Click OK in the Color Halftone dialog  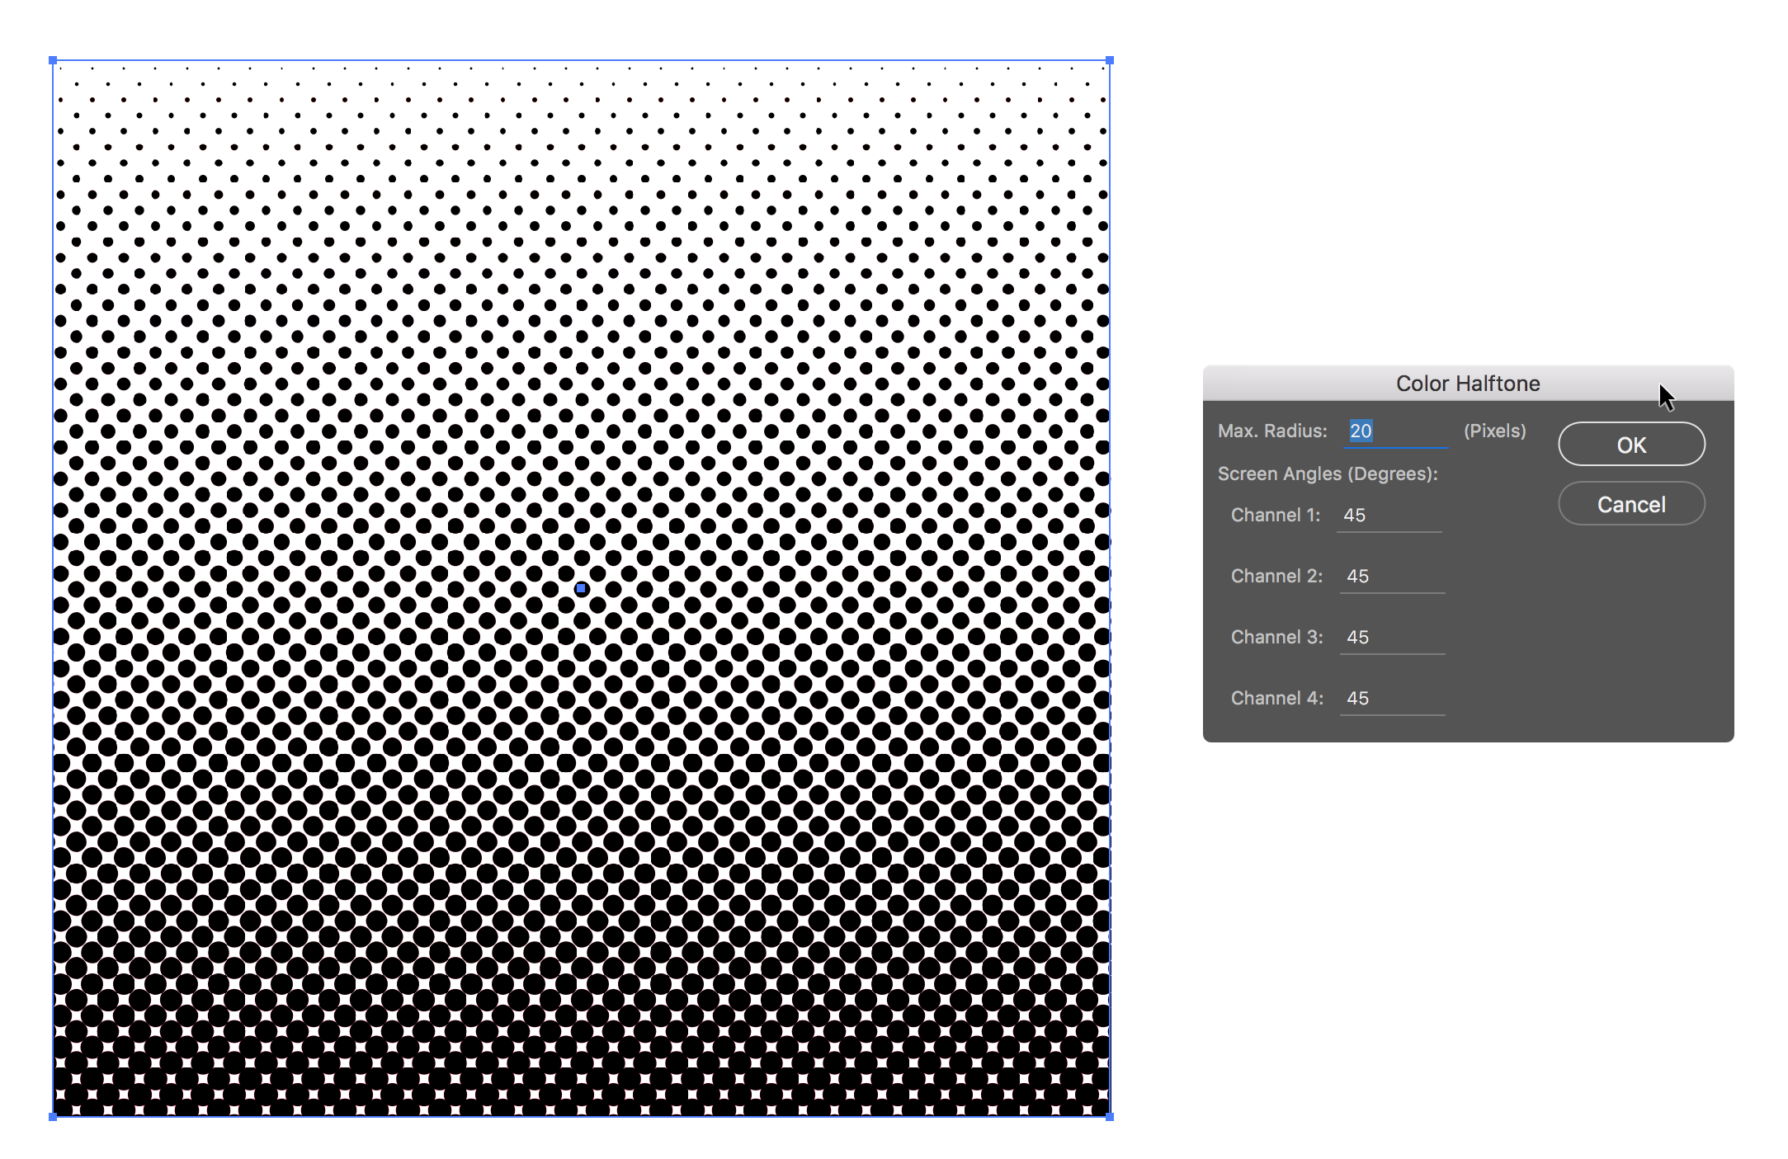click(x=1630, y=445)
